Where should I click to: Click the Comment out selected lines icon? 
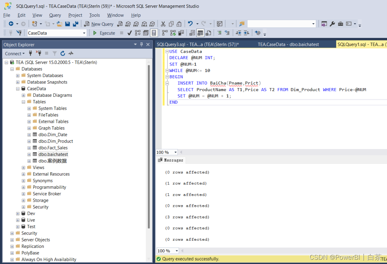click(219, 33)
